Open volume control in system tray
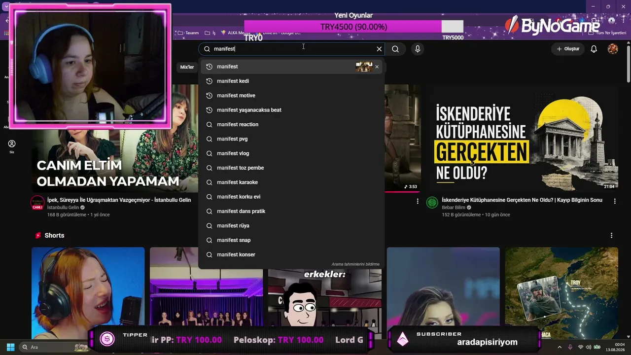The height and width of the screenshot is (355, 631). tap(588, 347)
